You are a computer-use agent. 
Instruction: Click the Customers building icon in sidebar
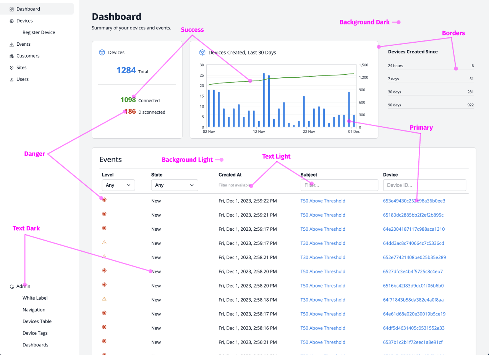click(11, 56)
